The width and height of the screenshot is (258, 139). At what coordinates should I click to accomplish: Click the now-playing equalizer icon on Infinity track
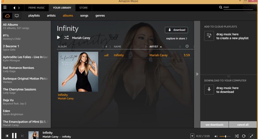tap(106, 55)
